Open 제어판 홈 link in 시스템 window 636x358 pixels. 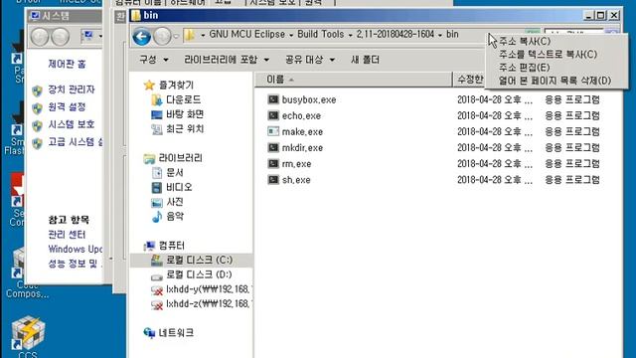click(67, 64)
